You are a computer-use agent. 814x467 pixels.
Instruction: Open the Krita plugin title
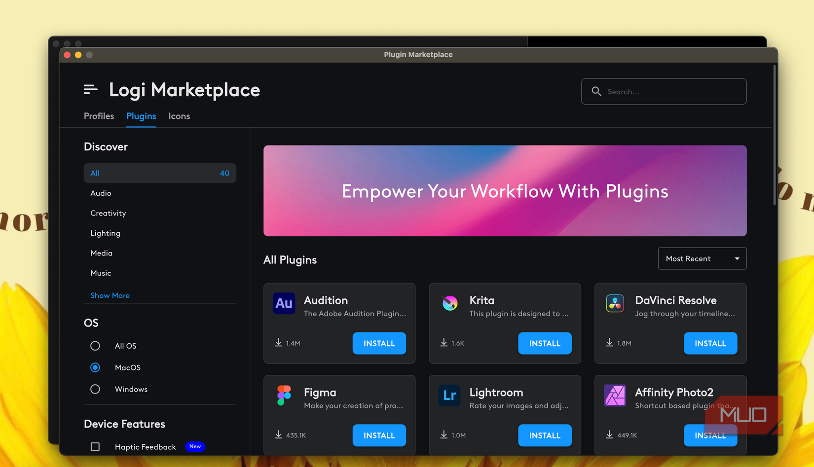pyautogui.click(x=481, y=300)
